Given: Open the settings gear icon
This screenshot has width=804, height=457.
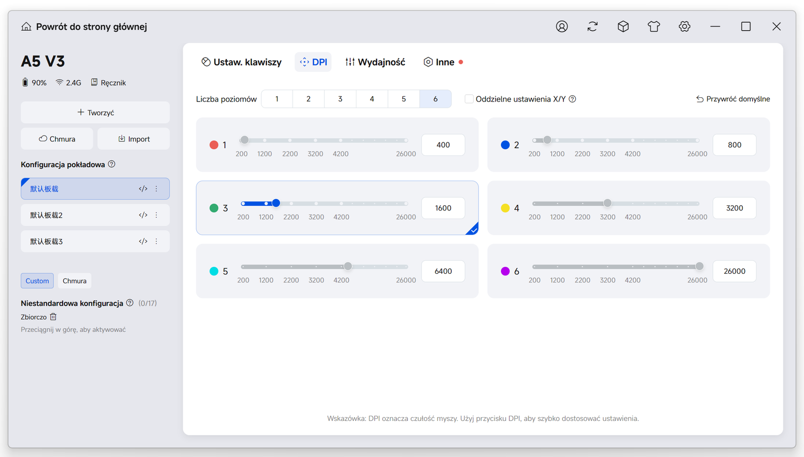Looking at the screenshot, I should (x=685, y=27).
